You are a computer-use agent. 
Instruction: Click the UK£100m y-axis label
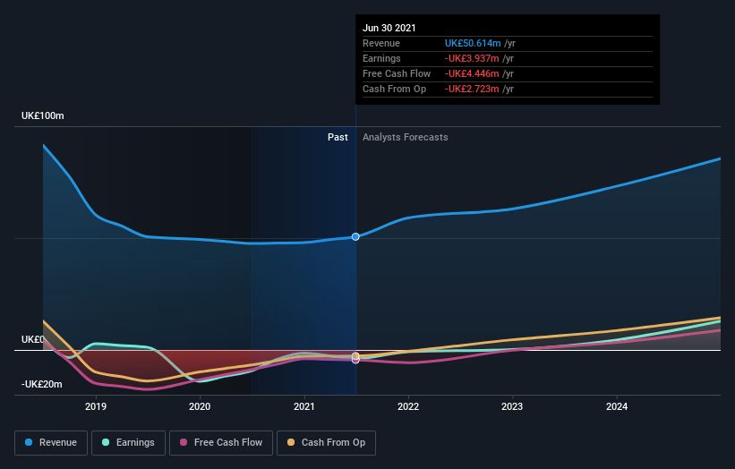point(43,115)
